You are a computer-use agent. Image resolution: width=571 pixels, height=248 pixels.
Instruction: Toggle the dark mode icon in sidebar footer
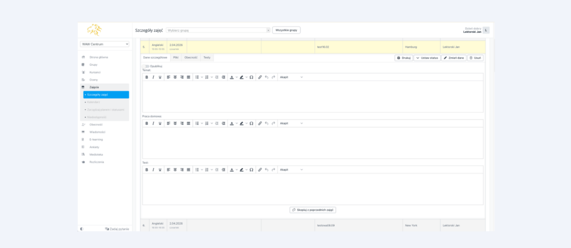(x=82, y=228)
